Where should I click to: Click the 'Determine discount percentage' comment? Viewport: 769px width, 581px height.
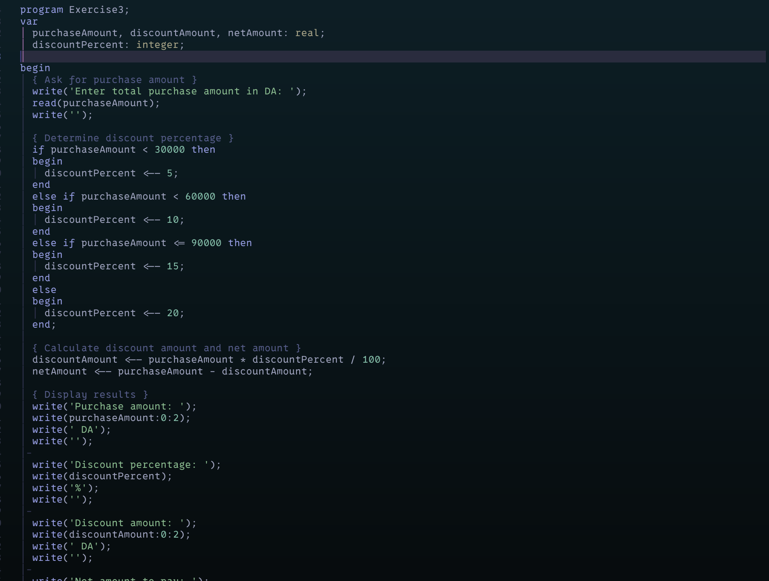(x=133, y=138)
